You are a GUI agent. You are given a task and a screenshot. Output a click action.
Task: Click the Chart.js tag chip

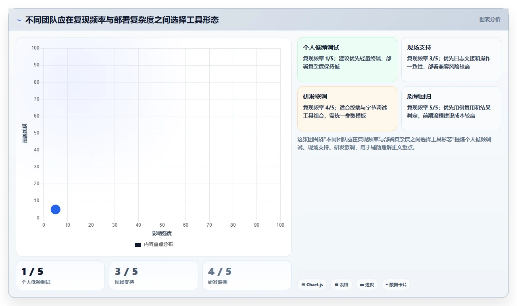(x=312, y=285)
